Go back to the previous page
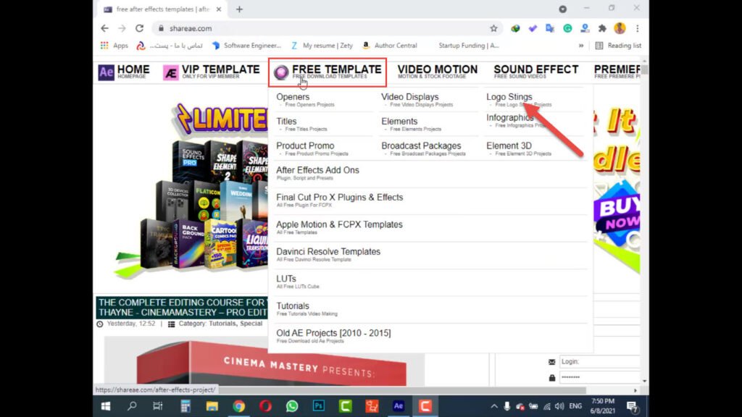This screenshot has height=417, width=742. pyautogui.click(x=104, y=28)
